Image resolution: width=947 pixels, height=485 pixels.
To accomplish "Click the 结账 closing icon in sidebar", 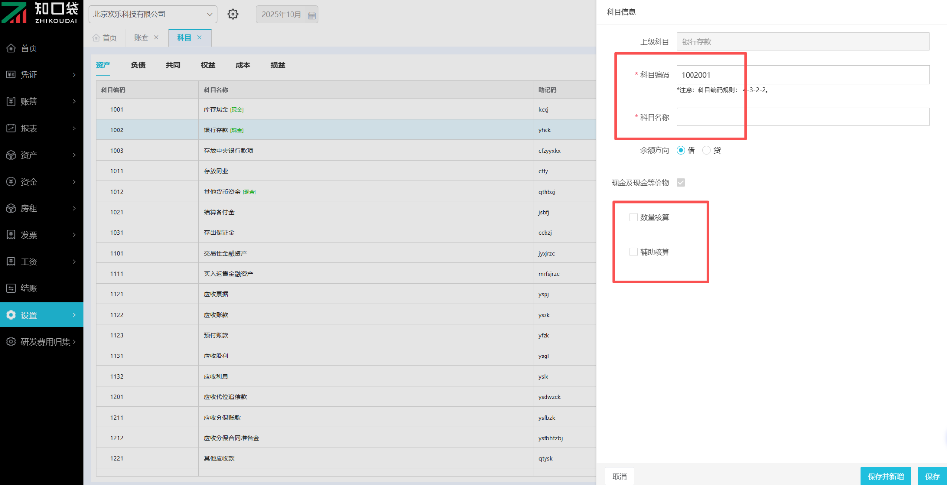I will [x=11, y=288].
